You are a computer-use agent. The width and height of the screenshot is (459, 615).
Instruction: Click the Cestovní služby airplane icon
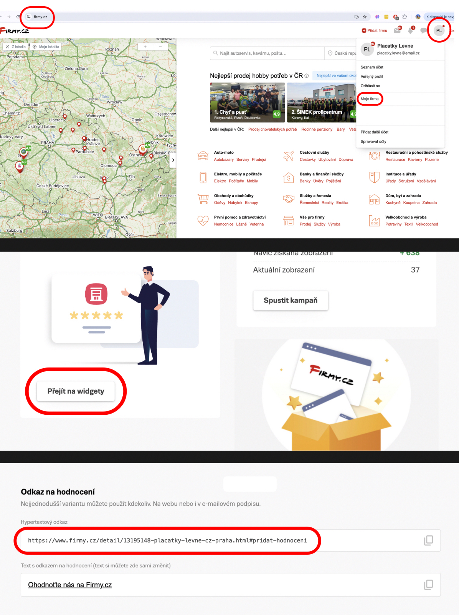pos(289,156)
